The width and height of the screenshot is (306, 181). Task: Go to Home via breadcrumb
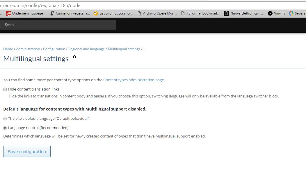[x=8, y=49]
